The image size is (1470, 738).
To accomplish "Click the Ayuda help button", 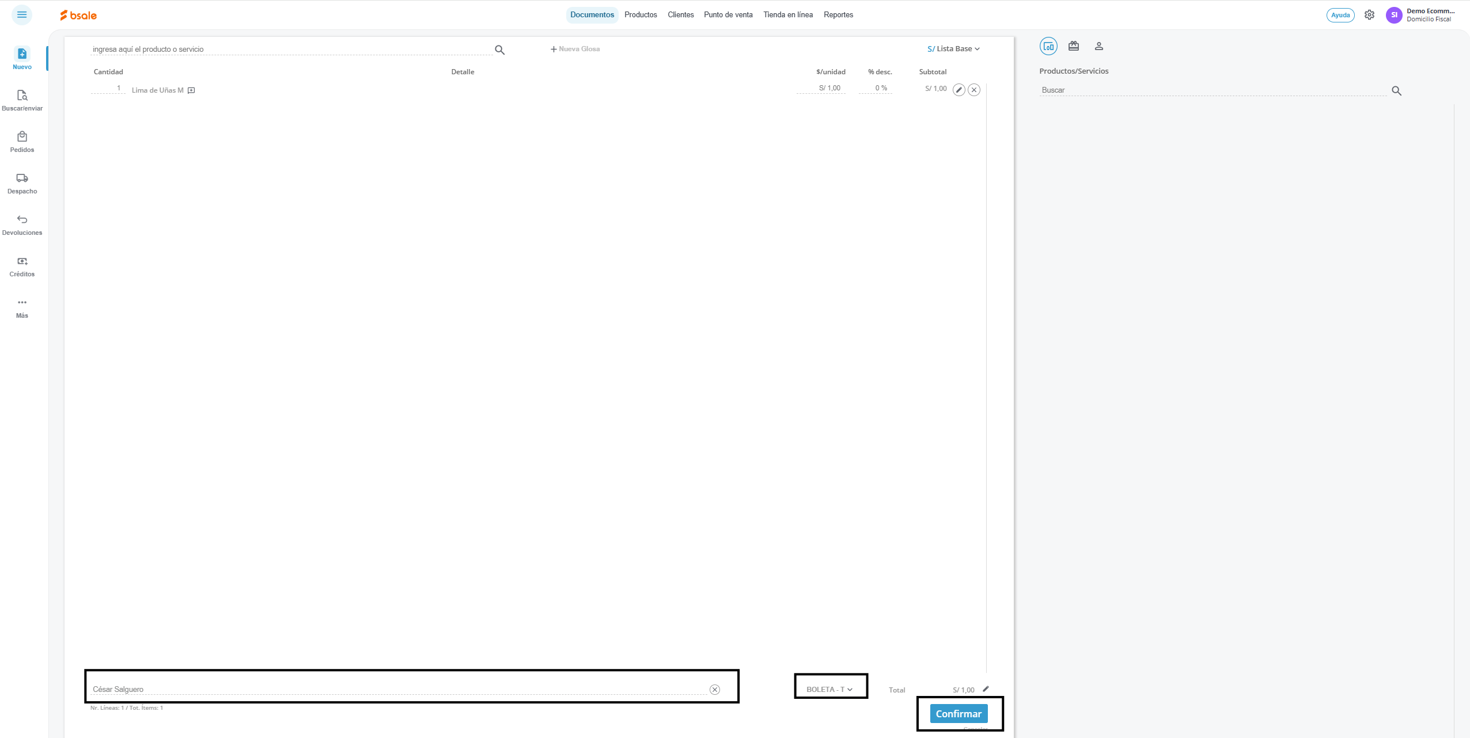I will click(x=1340, y=15).
